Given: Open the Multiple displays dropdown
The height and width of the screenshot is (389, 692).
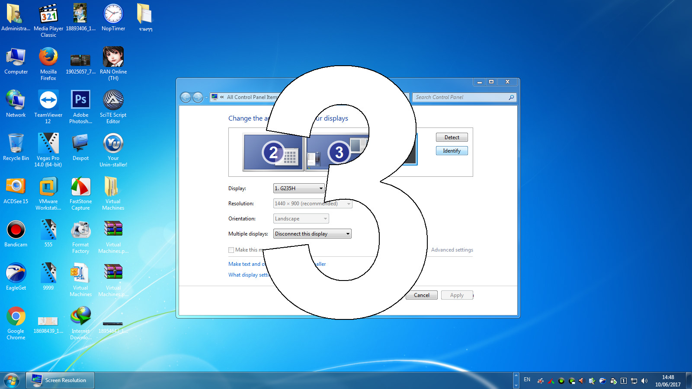Looking at the screenshot, I should [x=312, y=234].
